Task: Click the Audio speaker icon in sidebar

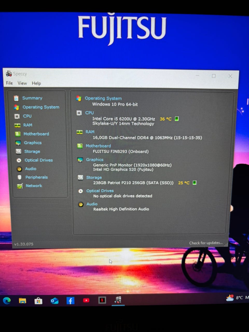Action: click(19, 169)
